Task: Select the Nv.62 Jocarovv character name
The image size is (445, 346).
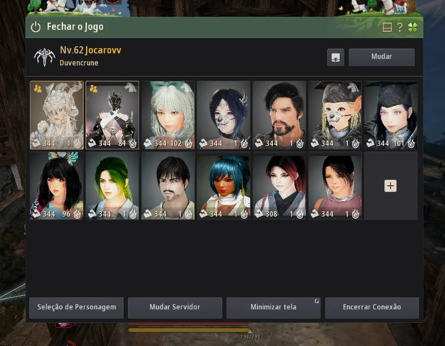Action: click(90, 50)
